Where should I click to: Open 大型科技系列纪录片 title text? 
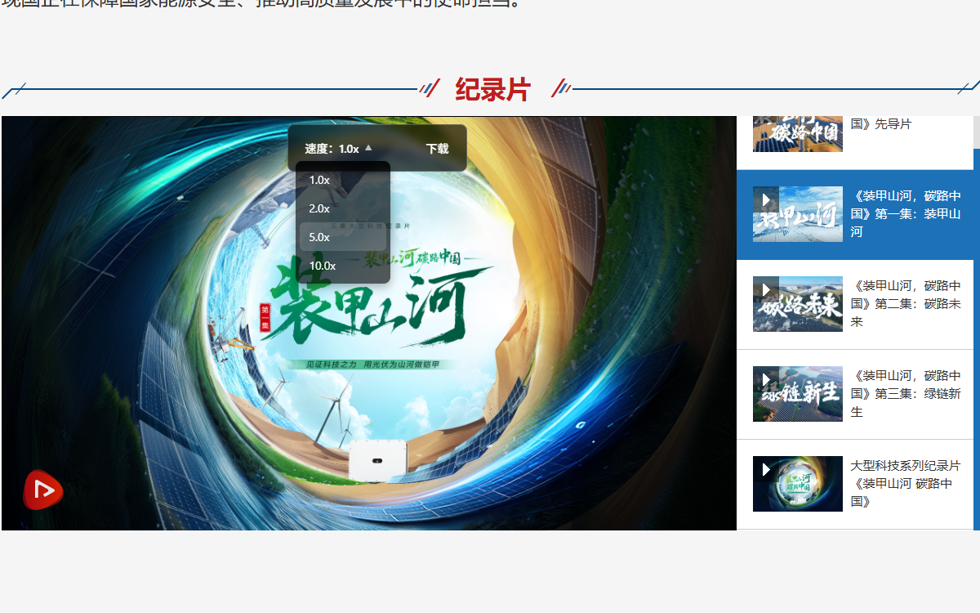(905, 483)
